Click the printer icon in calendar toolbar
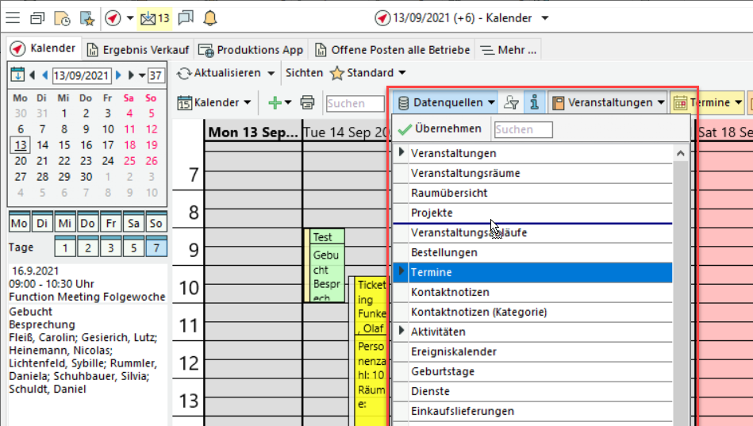Viewport: 753px width, 426px height. coord(308,102)
